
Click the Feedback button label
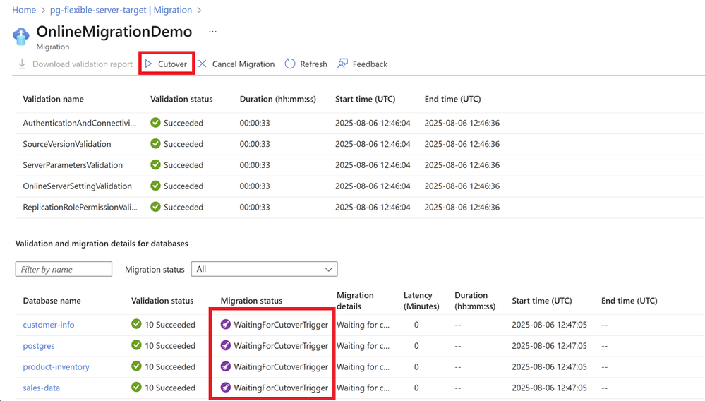370,64
